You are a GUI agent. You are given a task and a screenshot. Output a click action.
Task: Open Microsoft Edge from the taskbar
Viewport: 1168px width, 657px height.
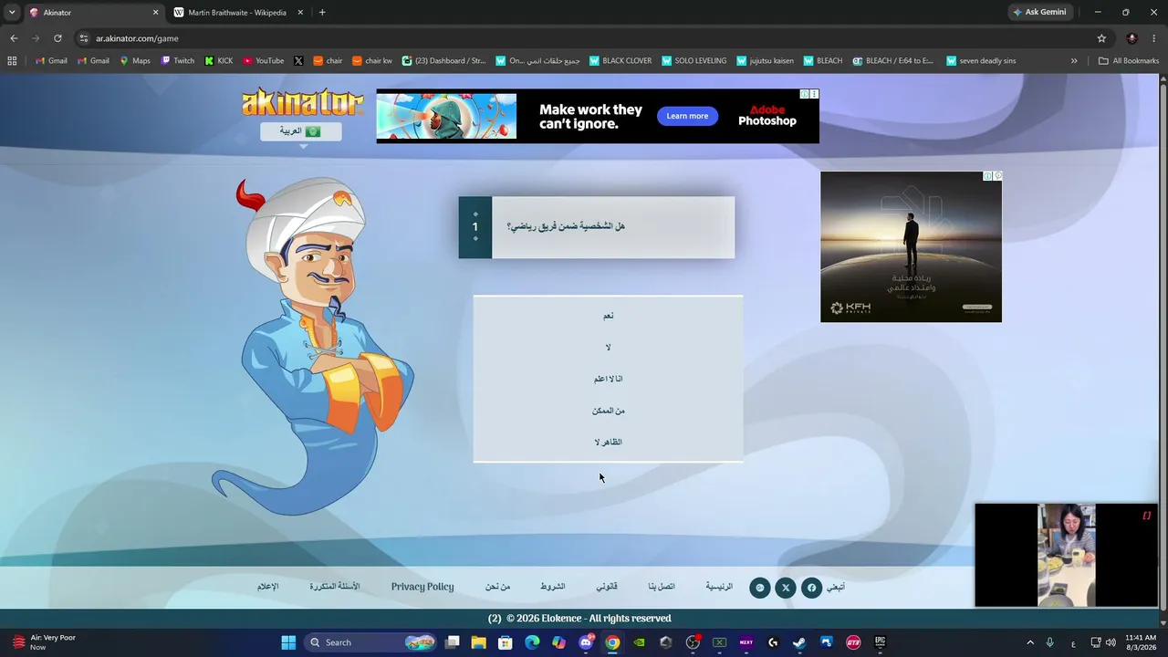[532, 642]
